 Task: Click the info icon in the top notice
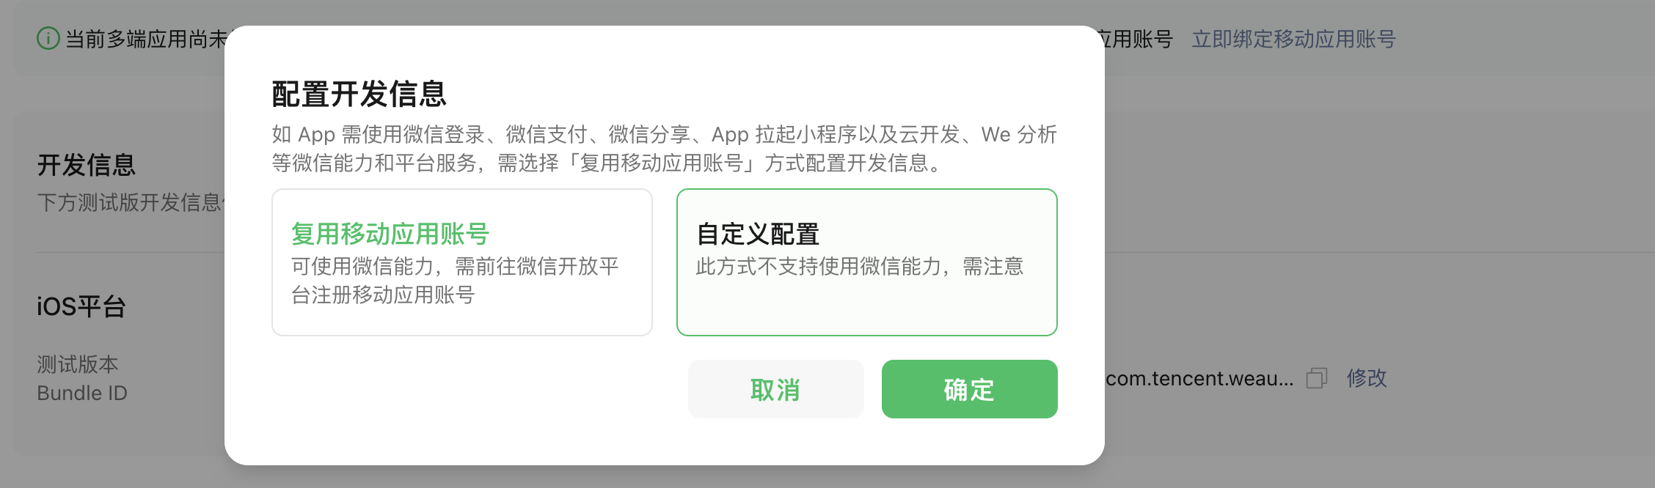(48, 38)
